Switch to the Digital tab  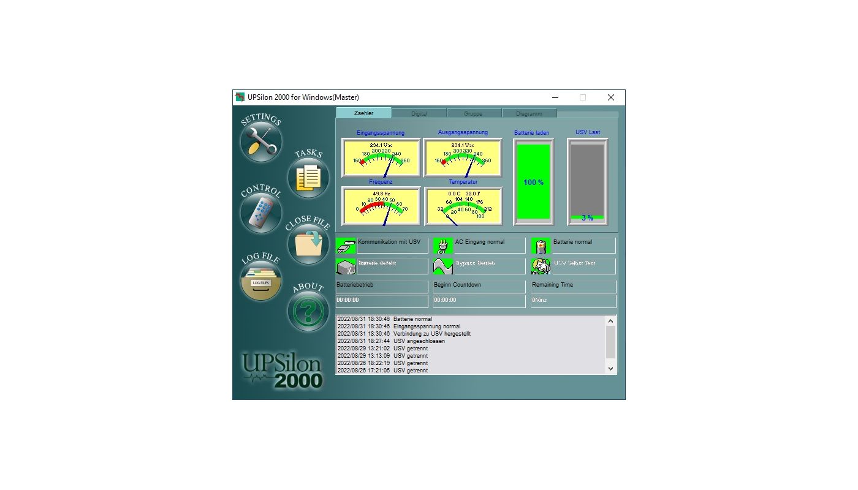point(419,114)
